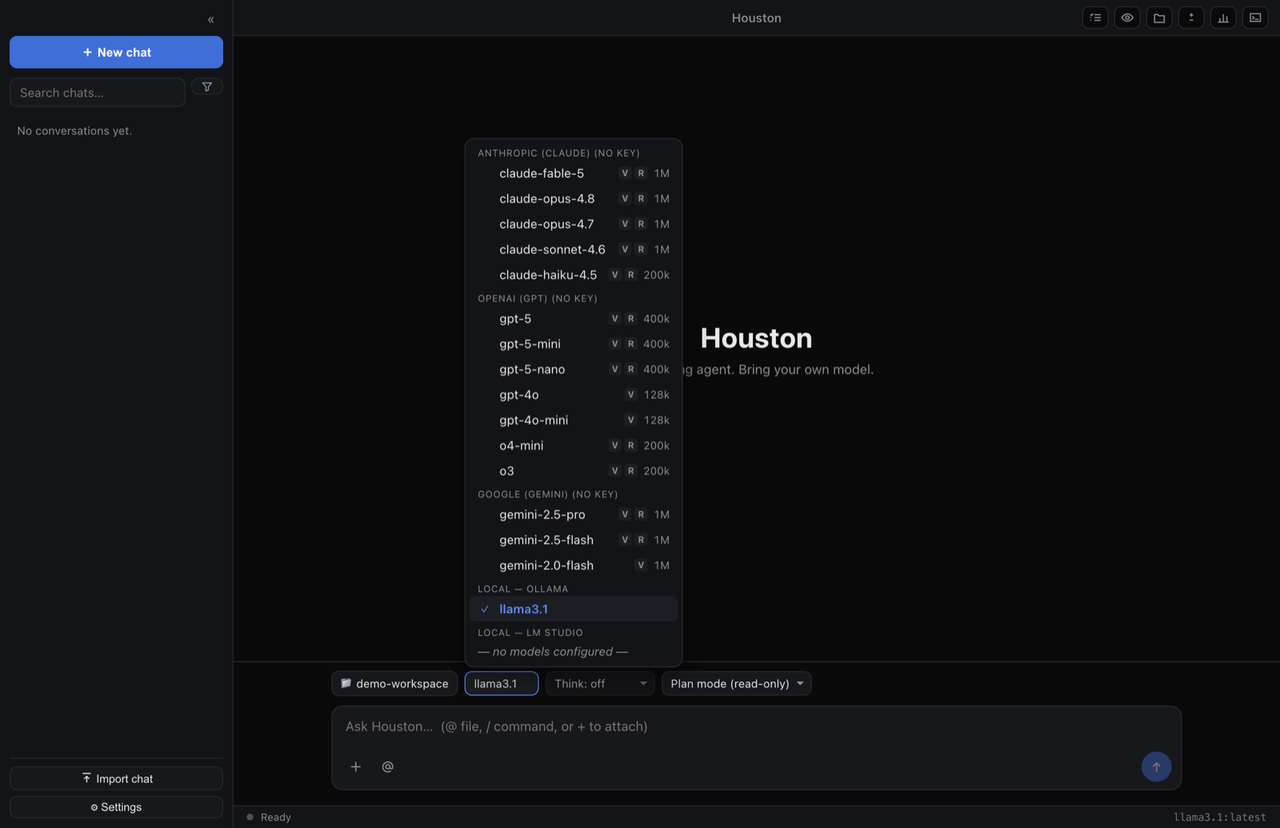
Task: Click the R badge on o3
Action: pyautogui.click(x=630, y=470)
